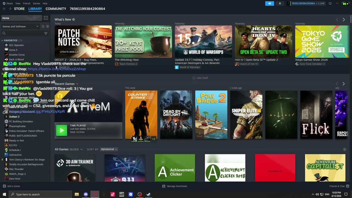Open the Help menu
The width and height of the screenshot is (352, 198).
[45, 3]
